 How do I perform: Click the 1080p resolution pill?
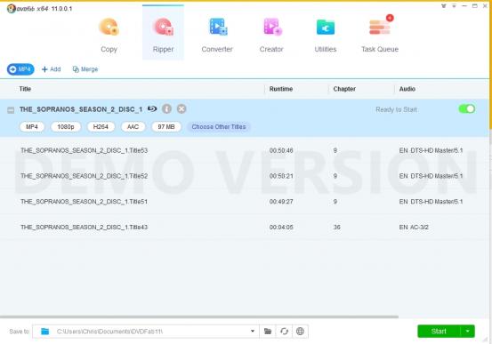click(66, 127)
